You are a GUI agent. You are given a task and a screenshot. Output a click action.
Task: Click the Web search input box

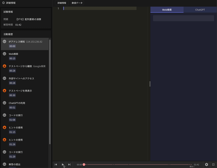point(183,18)
